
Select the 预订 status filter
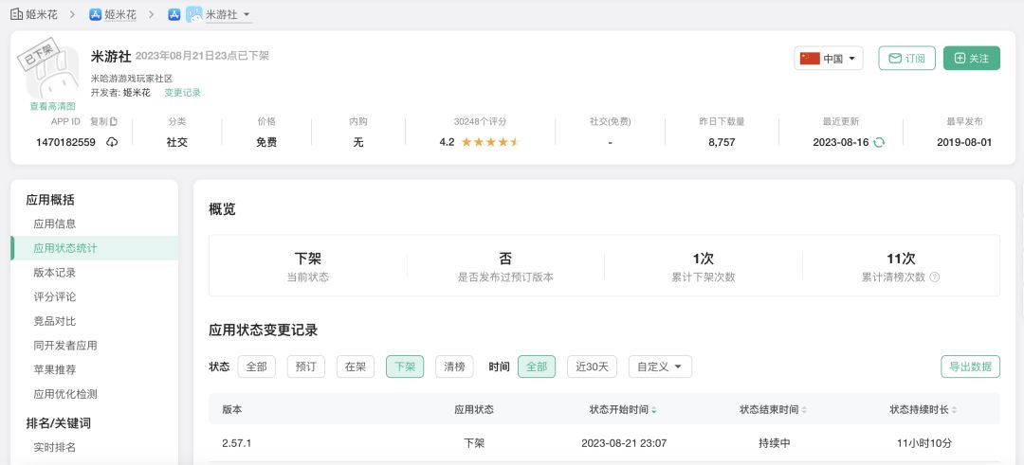pos(307,367)
